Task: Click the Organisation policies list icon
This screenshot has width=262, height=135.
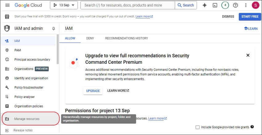Action: pos(7,106)
